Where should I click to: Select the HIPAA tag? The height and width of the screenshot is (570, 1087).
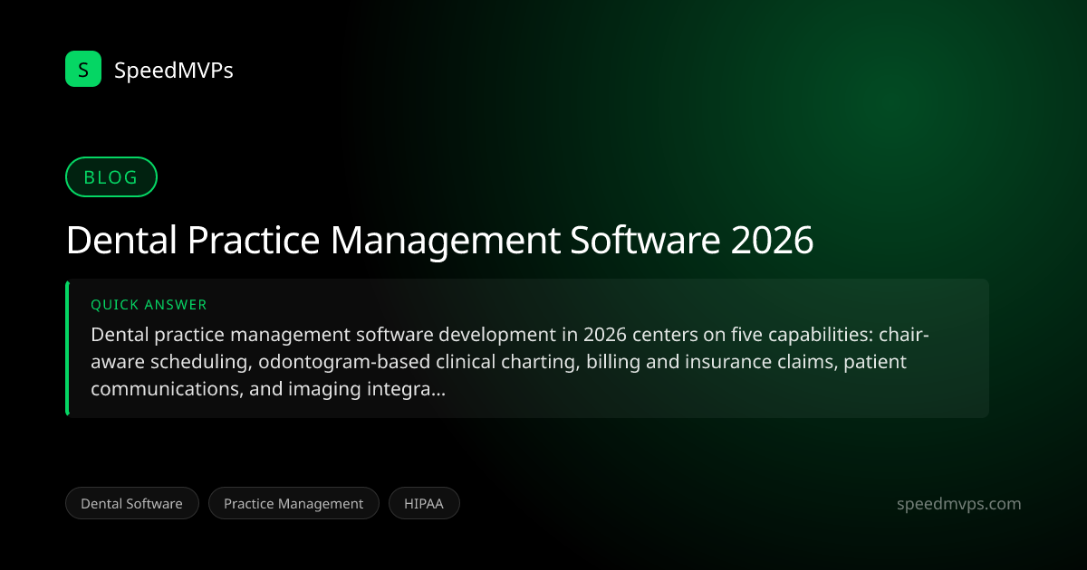(x=424, y=504)
